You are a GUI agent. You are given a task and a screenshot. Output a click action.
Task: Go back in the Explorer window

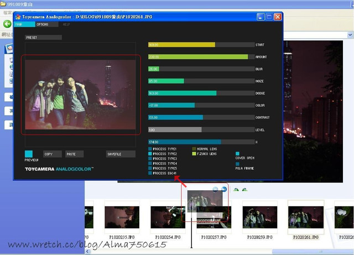7,24
